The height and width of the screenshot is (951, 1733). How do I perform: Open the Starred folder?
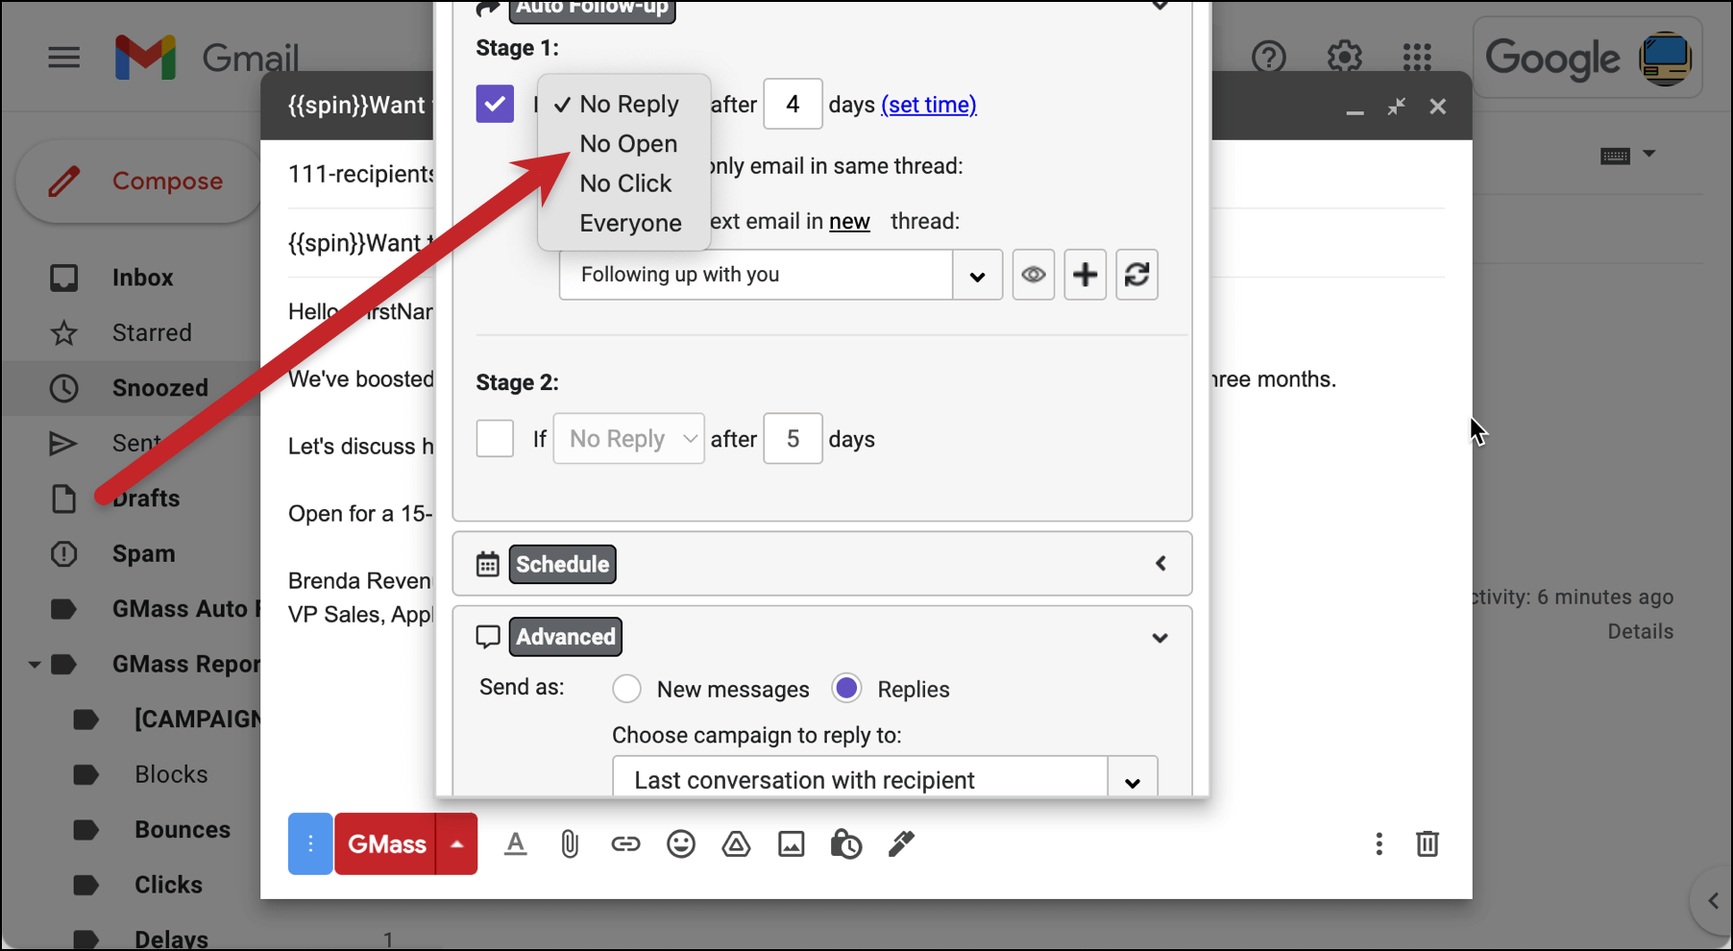tap(152, 332)
